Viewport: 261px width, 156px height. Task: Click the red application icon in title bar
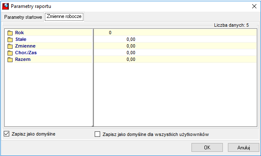tap(5, 6)
